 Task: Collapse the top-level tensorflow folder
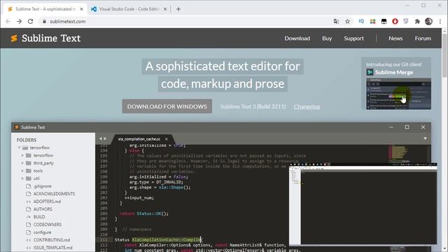click(x=20, y=148)
